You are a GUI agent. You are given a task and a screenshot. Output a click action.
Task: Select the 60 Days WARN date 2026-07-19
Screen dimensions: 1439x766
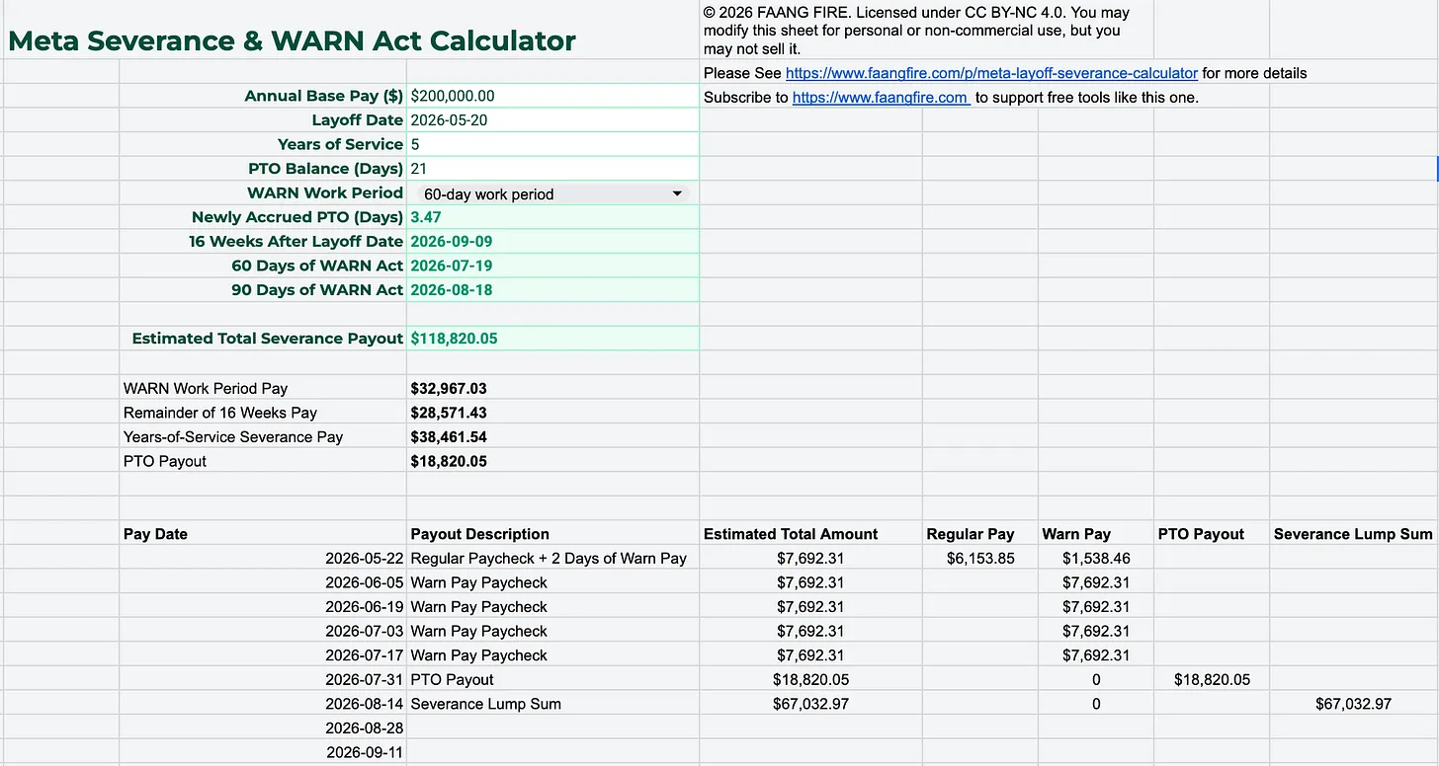[552, 266]
